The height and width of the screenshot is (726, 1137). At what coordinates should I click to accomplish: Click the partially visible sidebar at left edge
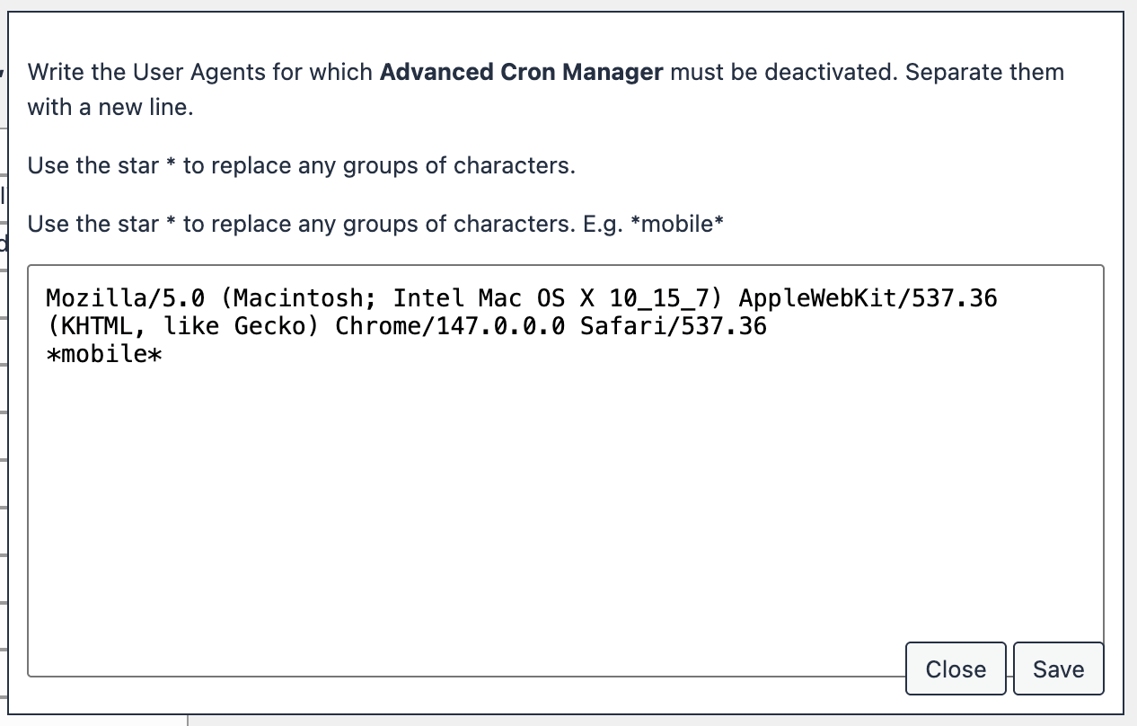point(4,359)
